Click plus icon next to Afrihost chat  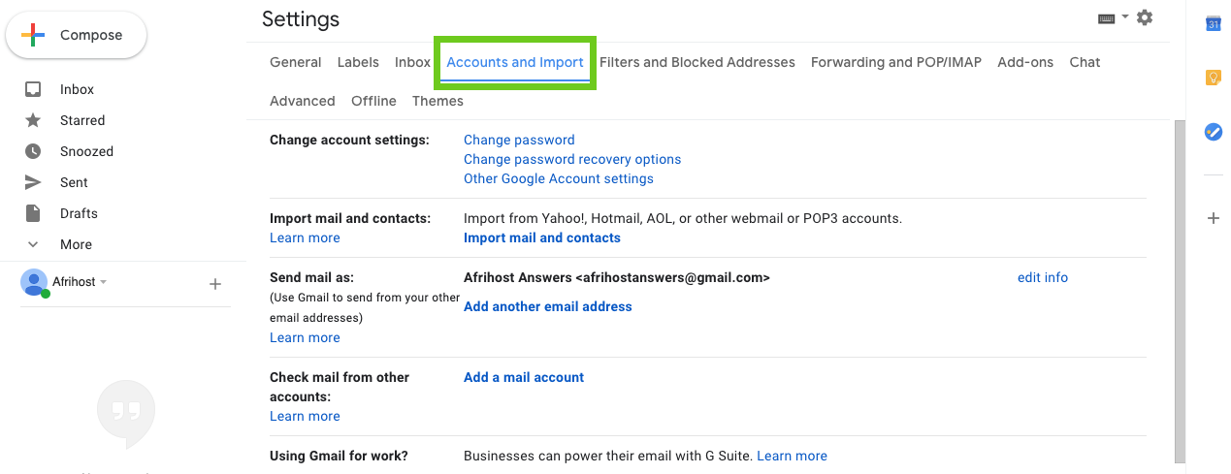click(x=215, y=284)
